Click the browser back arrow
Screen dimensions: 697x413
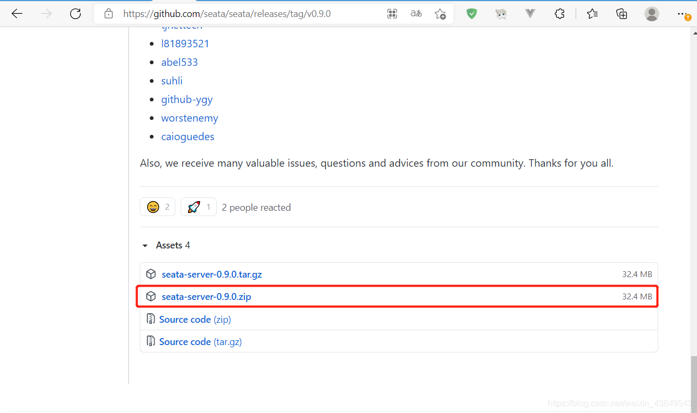coord(17,14)
